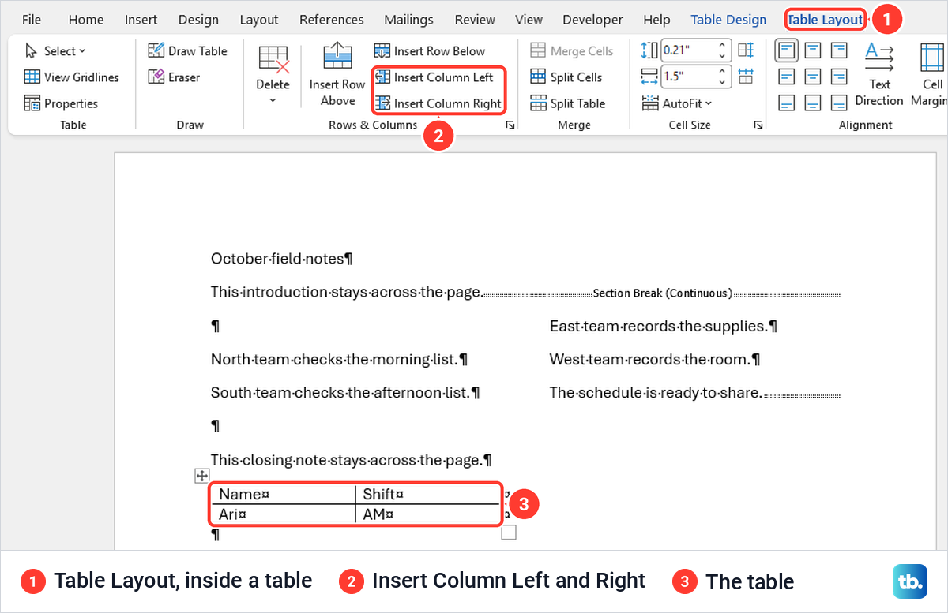Switch to the Insert tab
Viewport: 948px width, 613px height.
click(141, 20)
